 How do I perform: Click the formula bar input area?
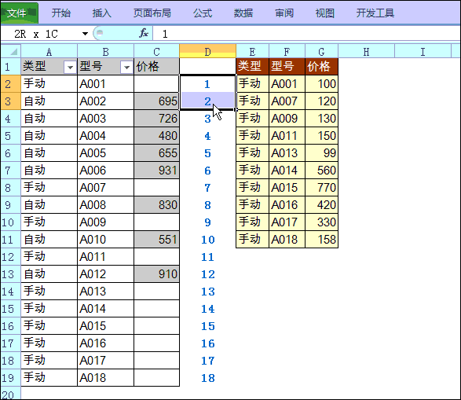[306, 34]
